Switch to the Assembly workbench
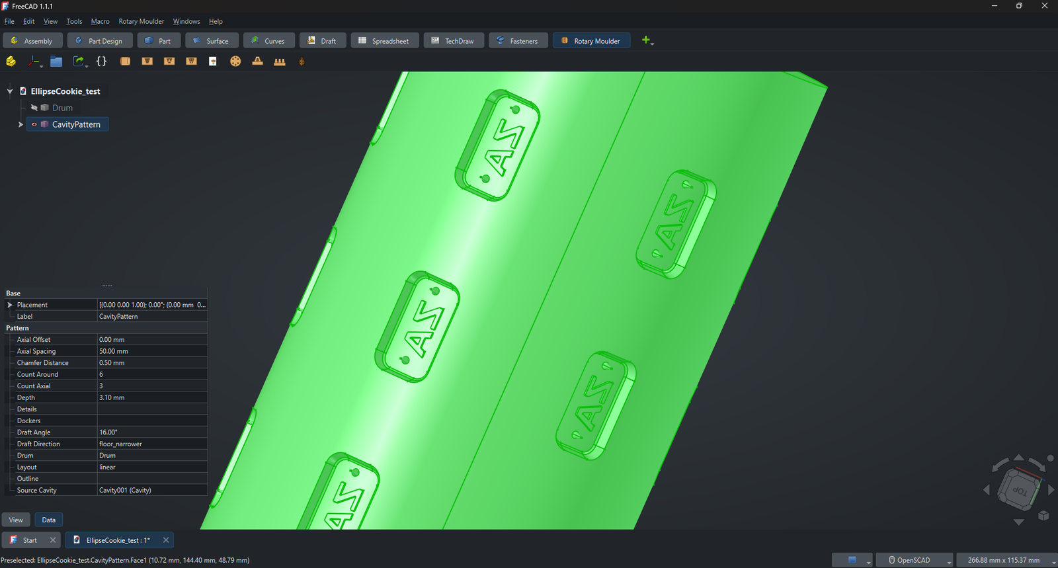1058x568 pixels. point(32,40)
